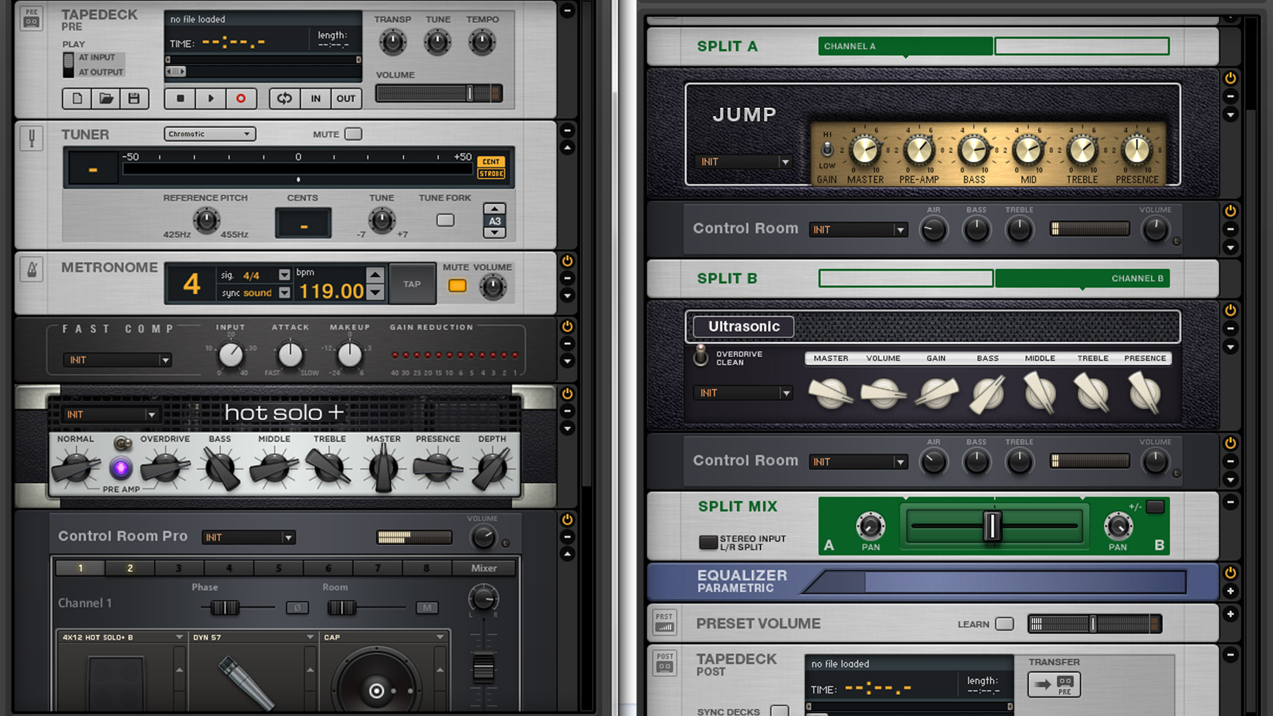The height and width of the screenshot is (716, 1273).
Task: Toggle the Tapedeck loop icon
Action: 284,99
